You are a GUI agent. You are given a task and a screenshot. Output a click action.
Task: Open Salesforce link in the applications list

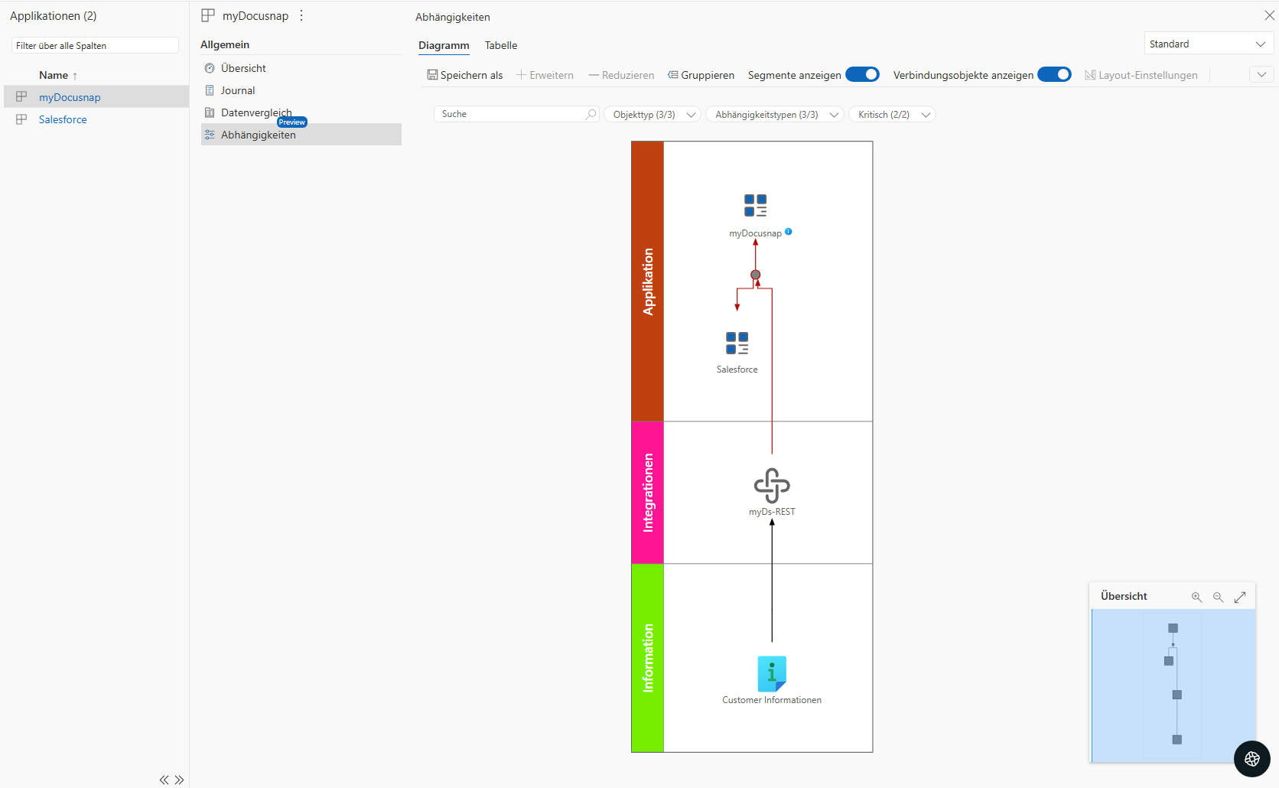pos(63,120)
